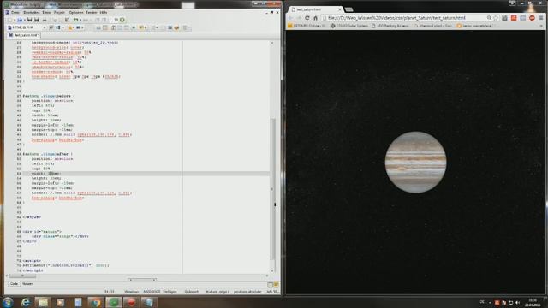The image size is (548, 308).
Task: Click the '</style>' code line
Action: tap(32, 216)
